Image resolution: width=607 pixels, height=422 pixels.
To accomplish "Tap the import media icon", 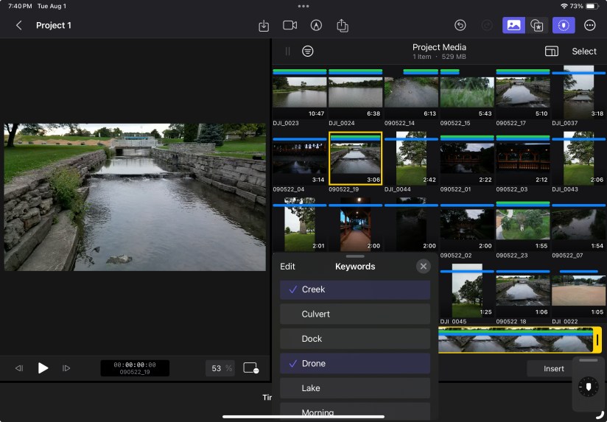I will (264, 25).
